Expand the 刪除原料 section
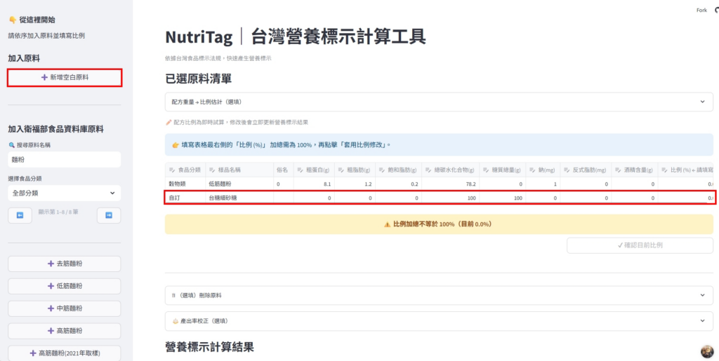This screenshot has height=361, width=719. 439,296
